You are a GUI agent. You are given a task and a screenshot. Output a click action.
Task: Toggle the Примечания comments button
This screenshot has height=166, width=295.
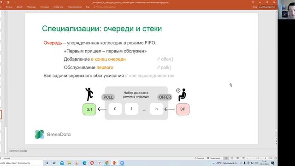click(214, 158)
